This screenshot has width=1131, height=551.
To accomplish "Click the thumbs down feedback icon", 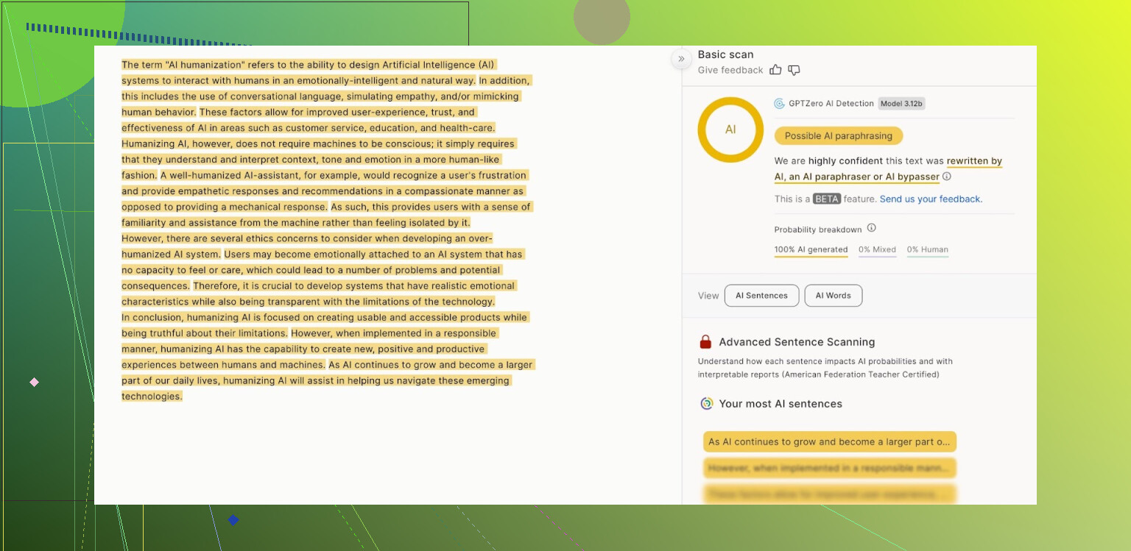I will coord(794,70).
